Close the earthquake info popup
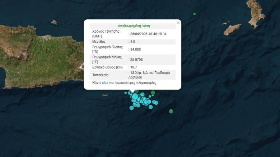 pos(178,23)
